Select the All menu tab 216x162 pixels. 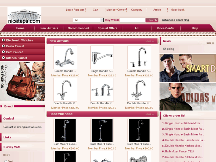136,28
